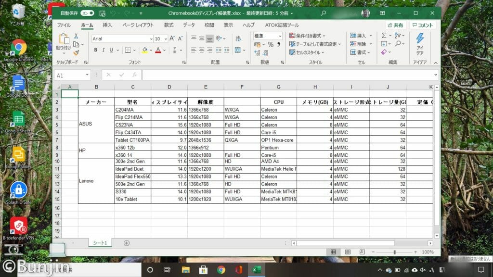The image size is (493, 277).
Task: Apply yellow fill color bucket
Action: (x=144, y=50)
